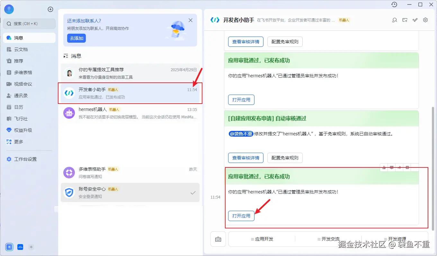The height and width of the screenshot is (256, 437).
Task: Search within this chat via magnifier icon
Action: [x=395, y=20]
